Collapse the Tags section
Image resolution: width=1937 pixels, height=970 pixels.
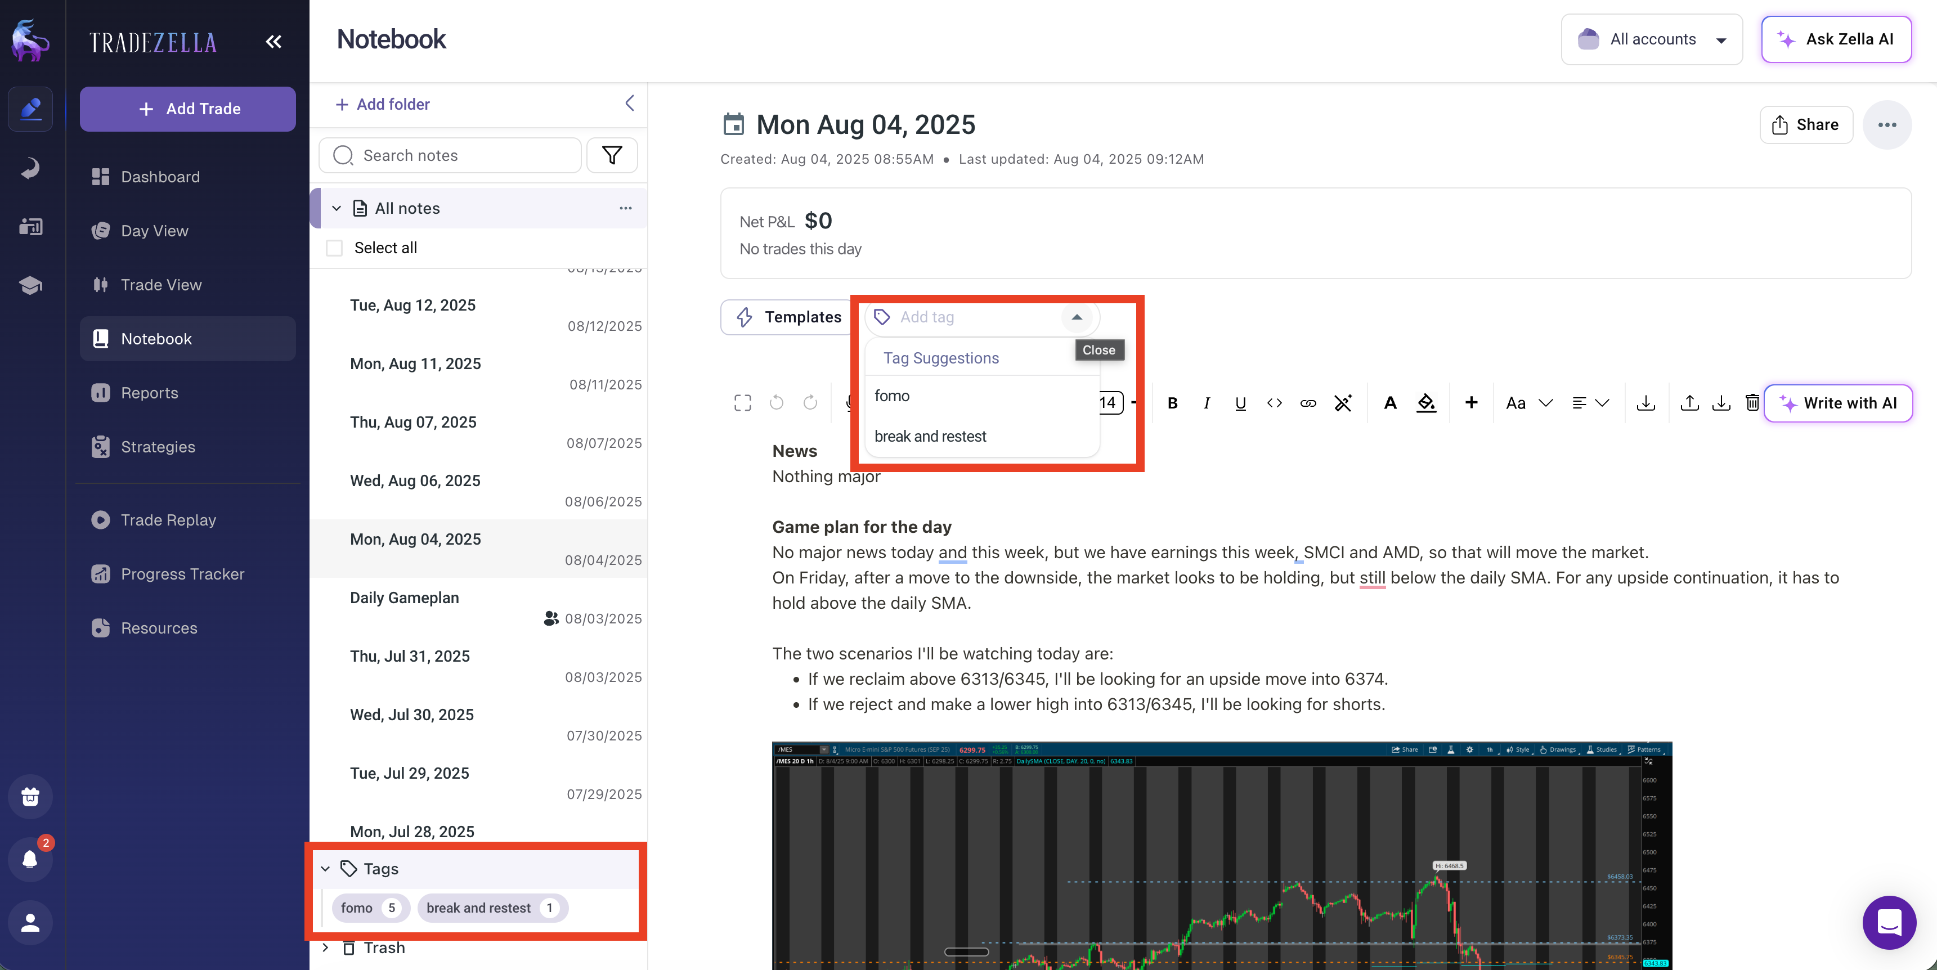(326, 869)
